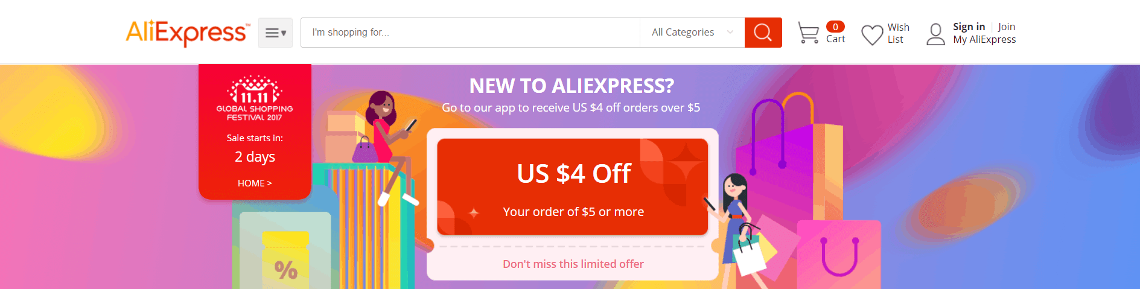Image resolution: width=1140 pixels, height=289 pixels.
Task: Focus the "I'm shopping for..." search field
Action: pos(470,33)
